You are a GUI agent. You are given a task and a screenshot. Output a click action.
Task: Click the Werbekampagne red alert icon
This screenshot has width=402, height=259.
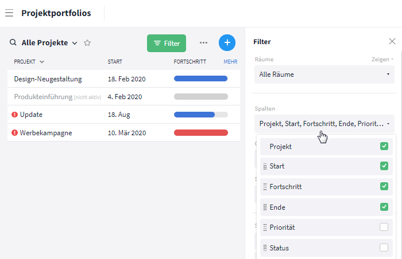click(14, 132)
